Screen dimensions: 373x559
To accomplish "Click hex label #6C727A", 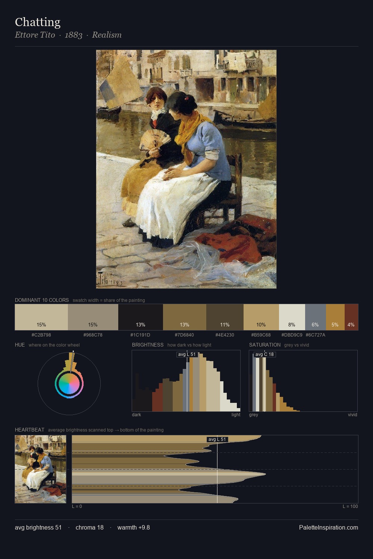I will click(316, 335).
